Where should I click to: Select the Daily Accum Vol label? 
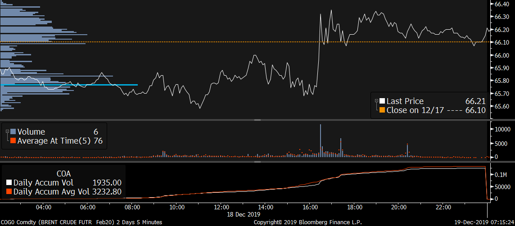click(43, 183)
